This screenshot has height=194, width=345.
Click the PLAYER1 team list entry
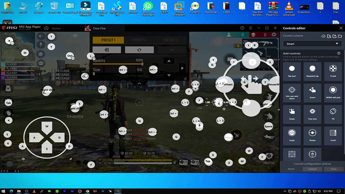click(17, 65)
